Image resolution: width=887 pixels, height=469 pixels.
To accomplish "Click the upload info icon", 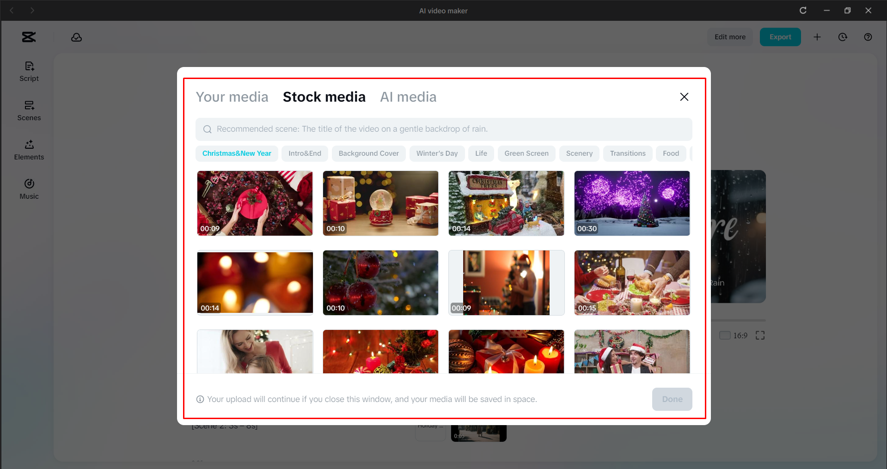I will pyautogui.click(x=200, y=399).
